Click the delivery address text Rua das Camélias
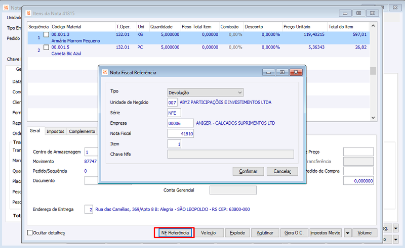This screenshot has width=405, height=248. click(173, 209)
